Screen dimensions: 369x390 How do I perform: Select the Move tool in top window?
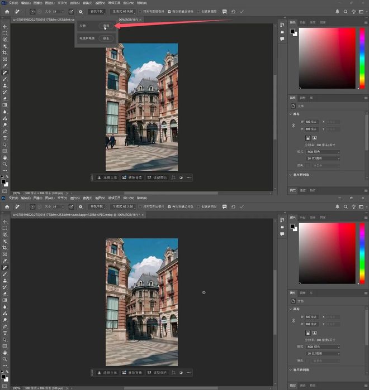pos(4,26)
